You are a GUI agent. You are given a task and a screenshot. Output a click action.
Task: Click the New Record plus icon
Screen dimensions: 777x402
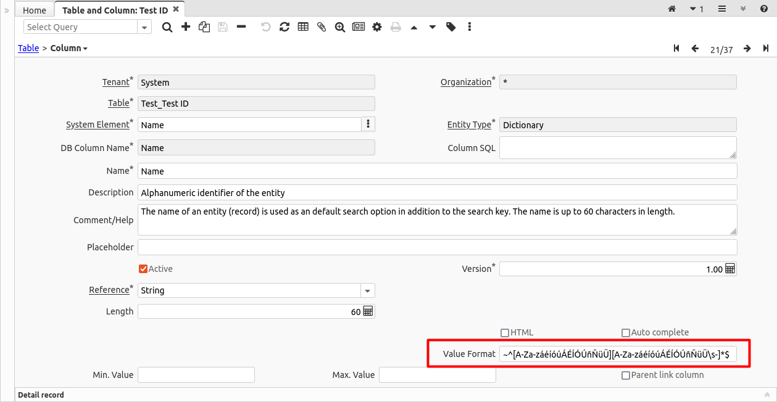186,27
